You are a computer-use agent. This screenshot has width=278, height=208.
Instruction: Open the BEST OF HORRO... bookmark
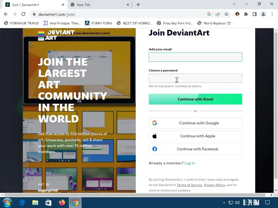(x=134, y=23)
